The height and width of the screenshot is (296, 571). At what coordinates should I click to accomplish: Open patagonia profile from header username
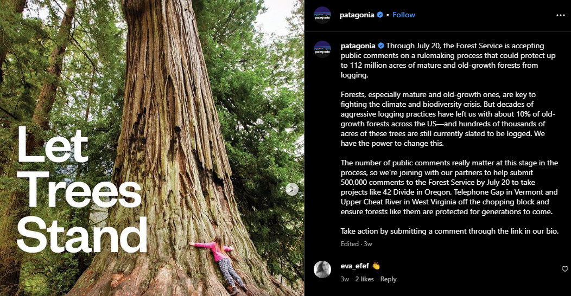(x=357, y=15)
